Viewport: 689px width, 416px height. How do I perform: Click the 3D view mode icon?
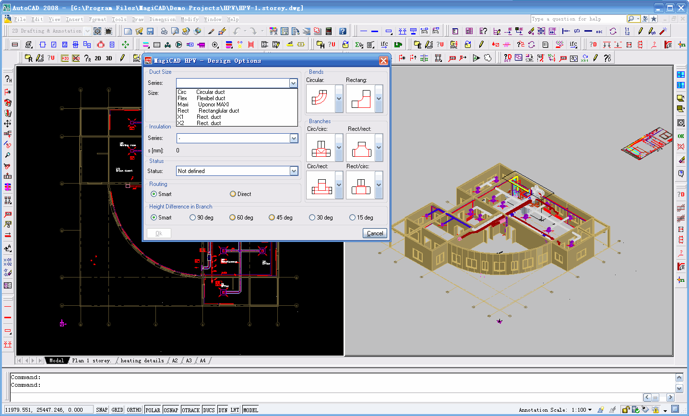click(109, 58)
